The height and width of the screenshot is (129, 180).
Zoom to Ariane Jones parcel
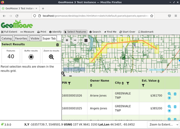click(169, 94)
